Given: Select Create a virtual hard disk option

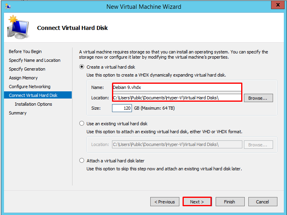Looking at the screenshot, I should [x=82, y=67].
